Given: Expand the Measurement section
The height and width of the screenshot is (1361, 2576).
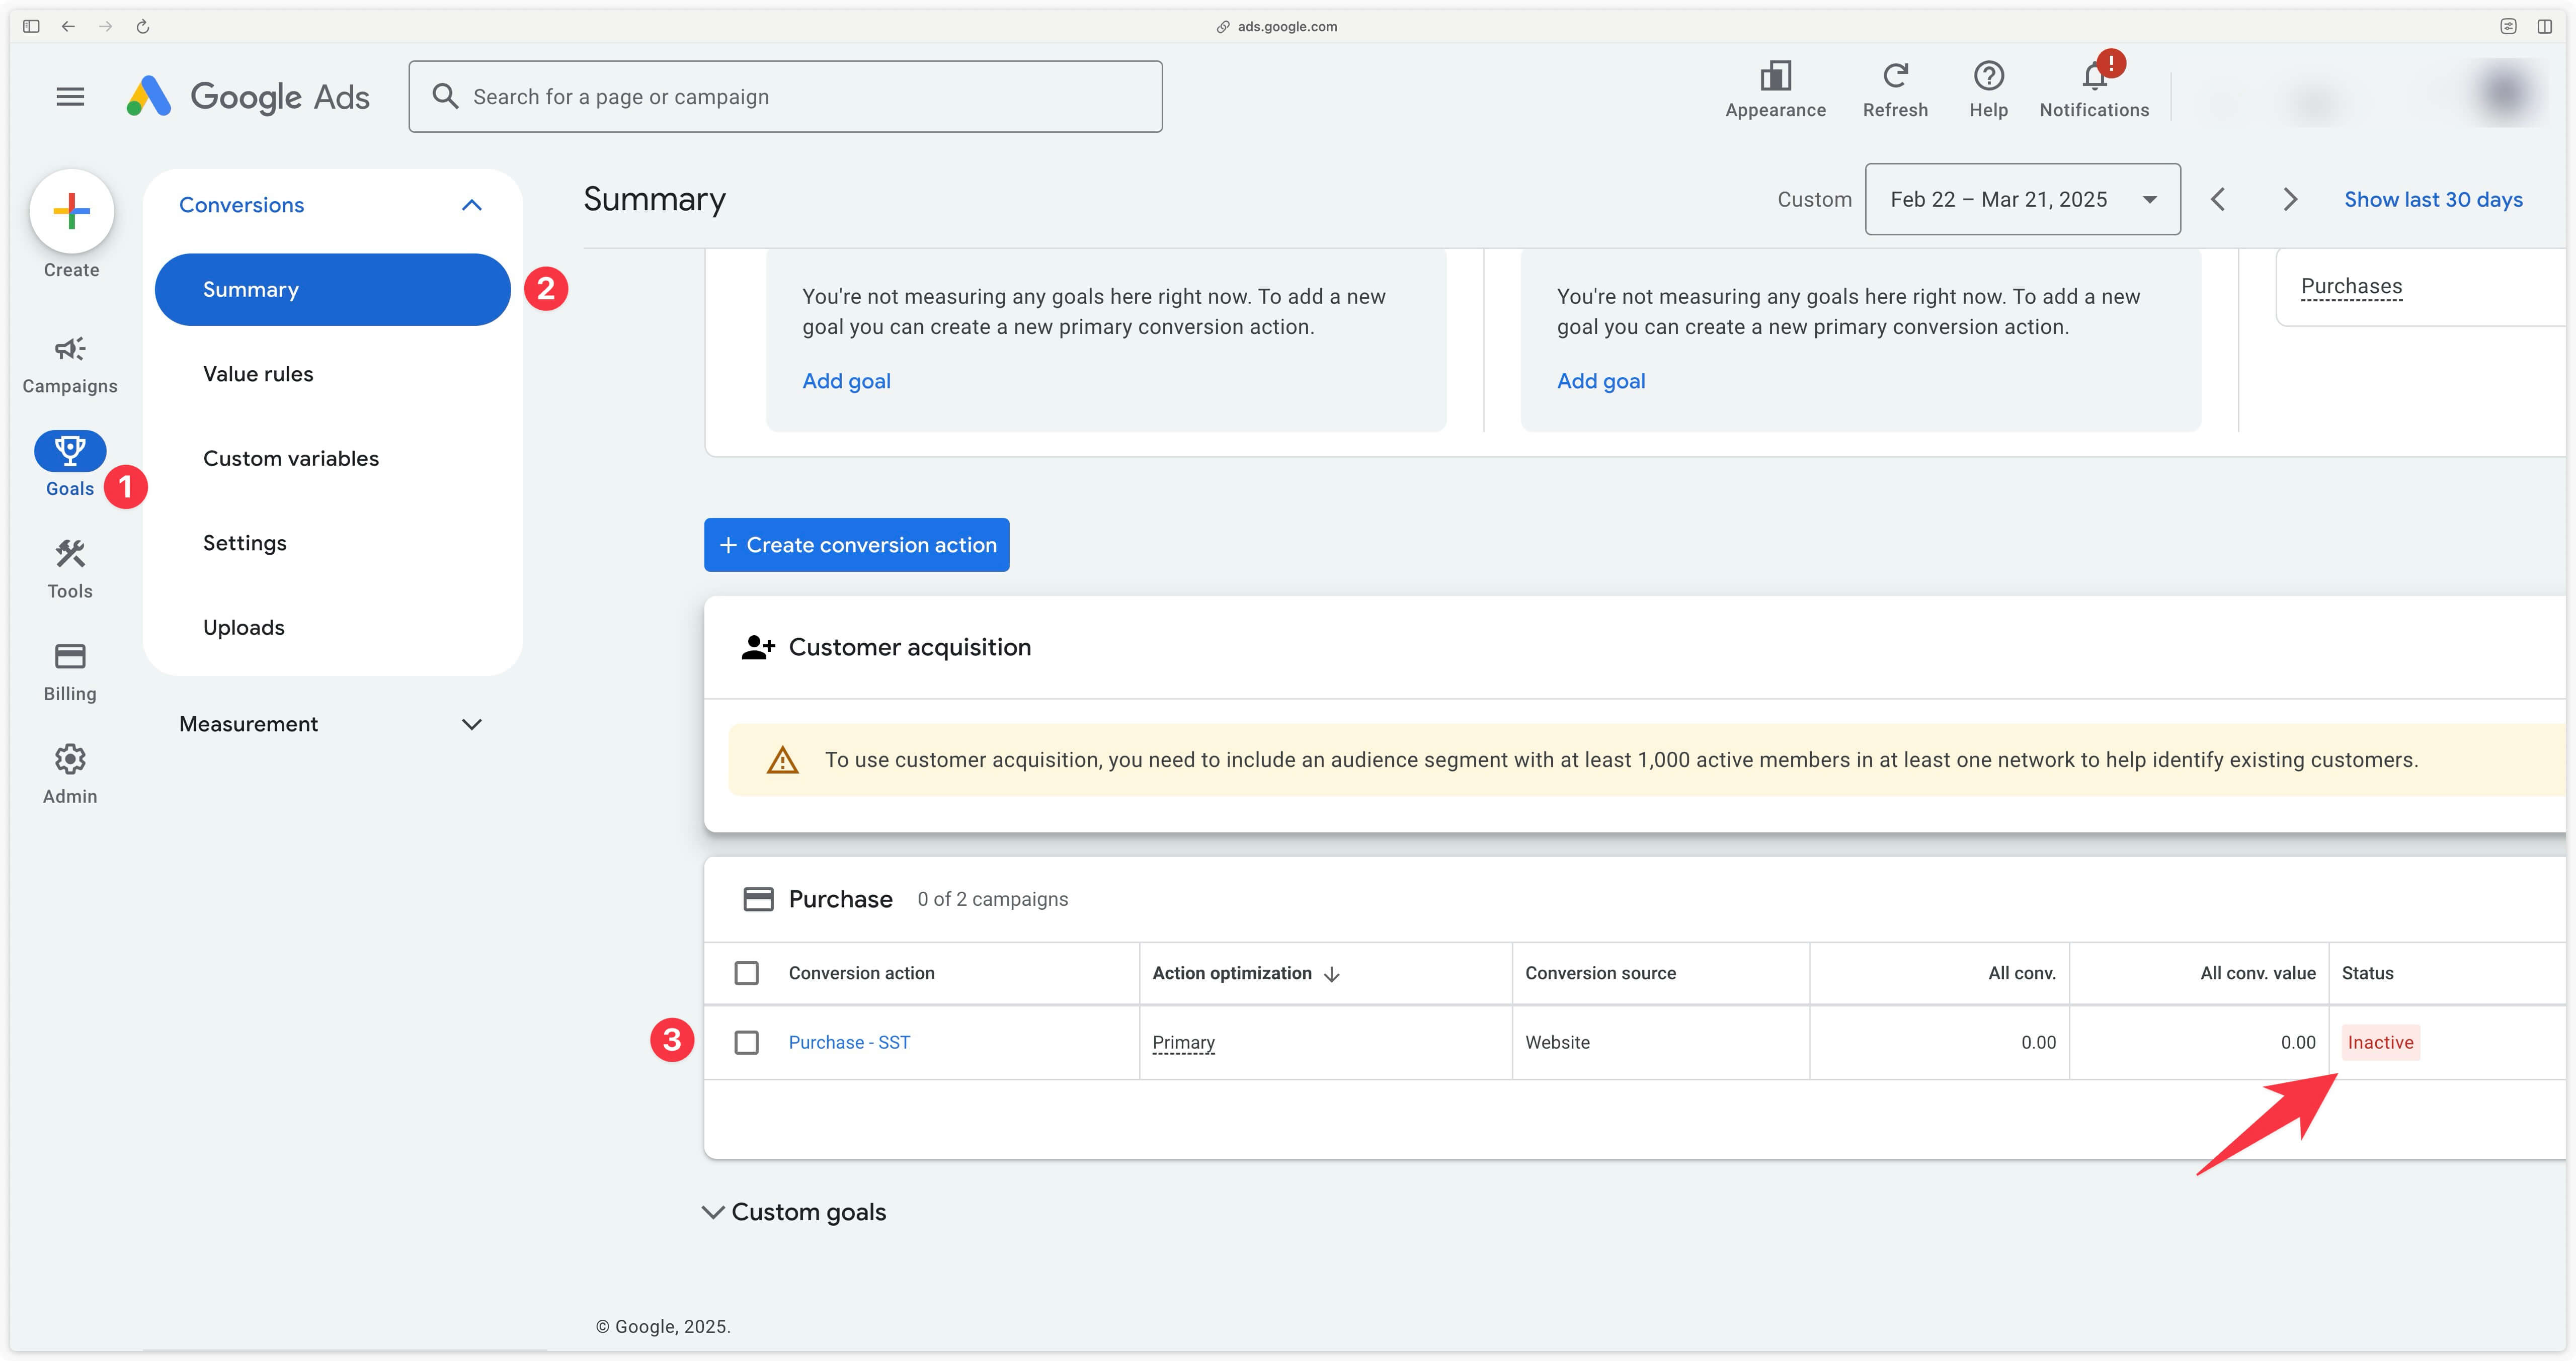Looking at the screenshot, I should click(471, 724).
